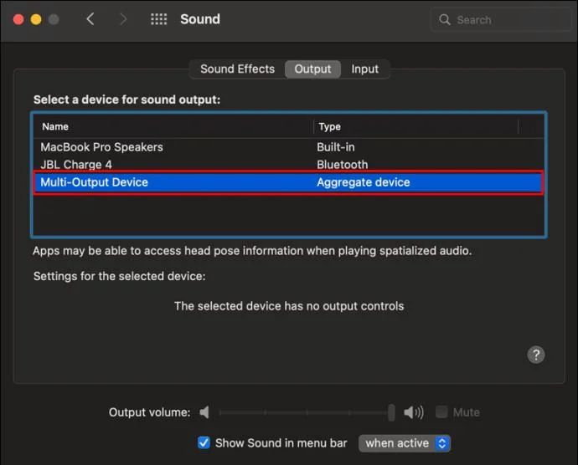Viewport: 578px width, 465px height.
Task: Go forward with the right chevron arrow
Action: [123, 18]
